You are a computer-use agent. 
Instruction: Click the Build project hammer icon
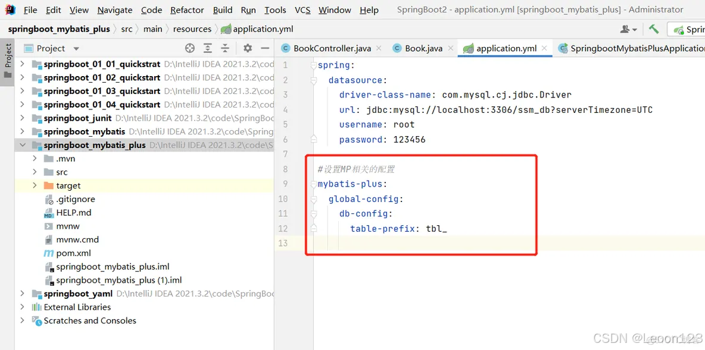(653, 29)
